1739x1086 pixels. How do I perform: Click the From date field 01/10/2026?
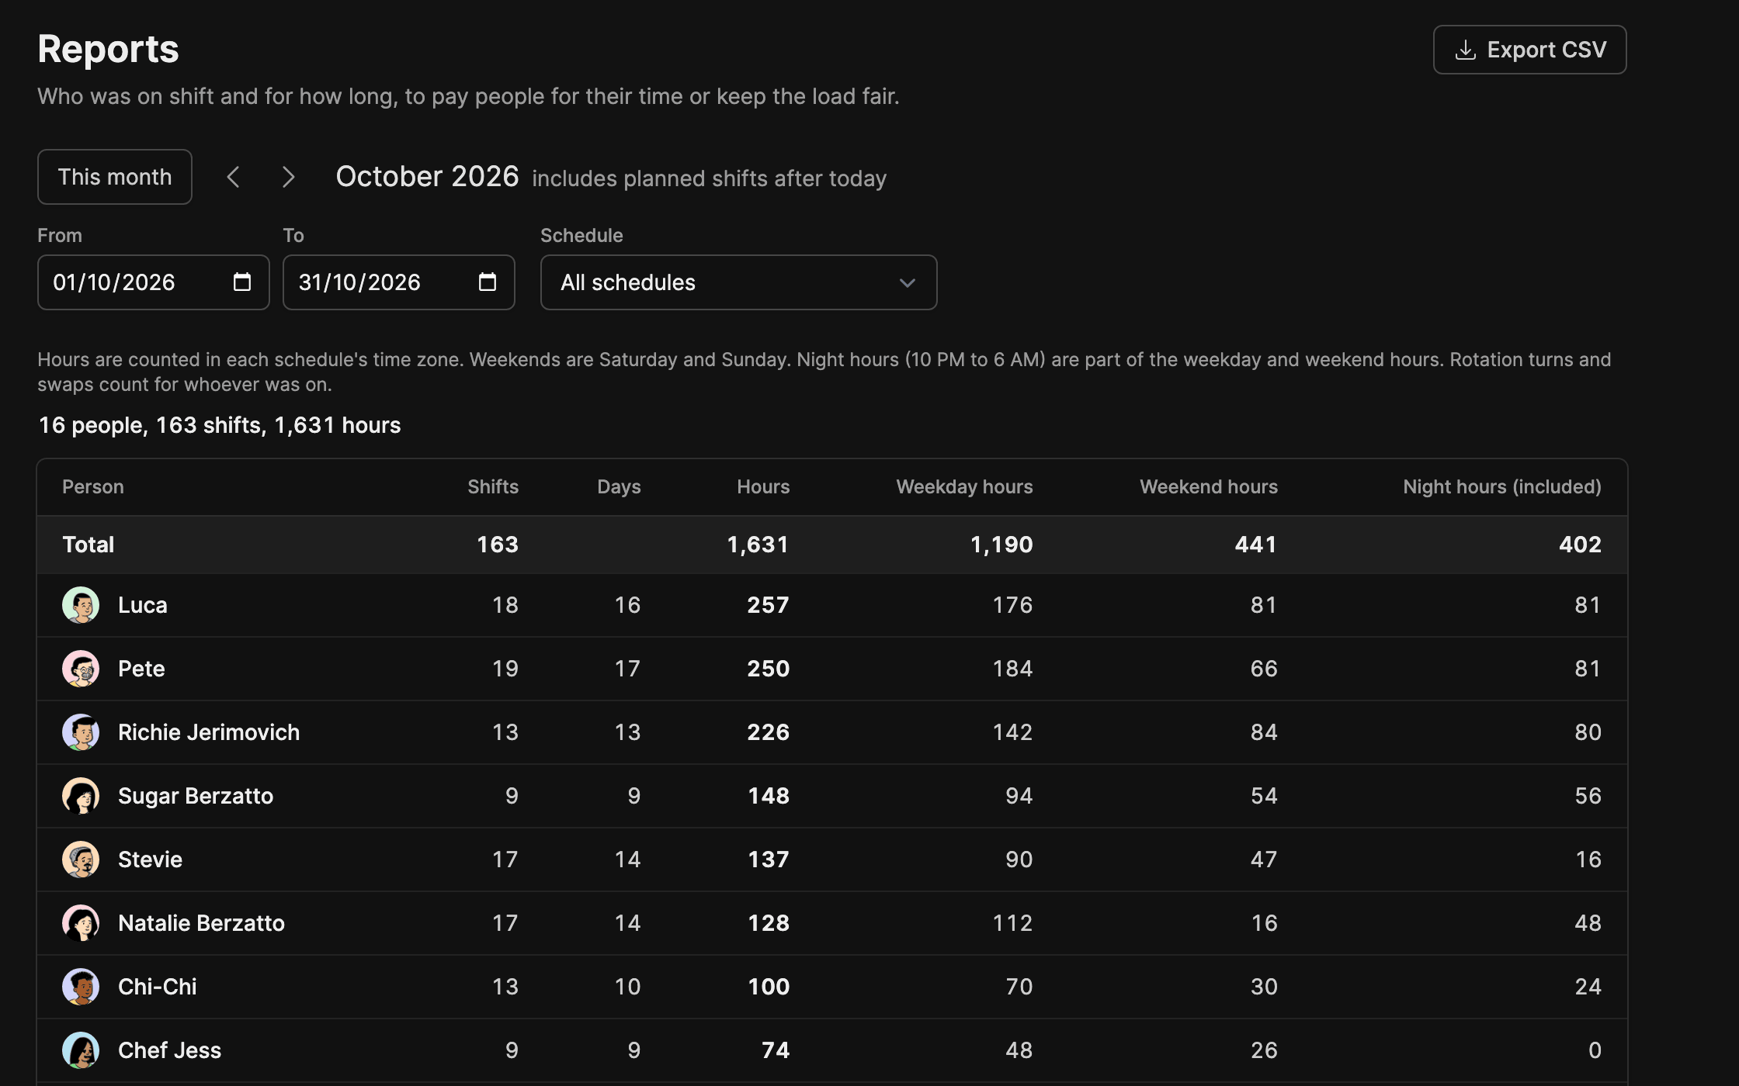[x=154, y=282]
